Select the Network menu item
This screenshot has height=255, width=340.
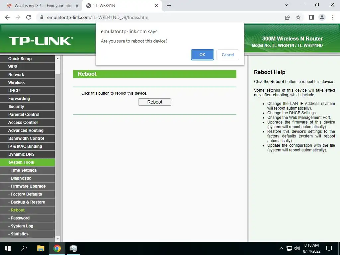tap(27, 75)
